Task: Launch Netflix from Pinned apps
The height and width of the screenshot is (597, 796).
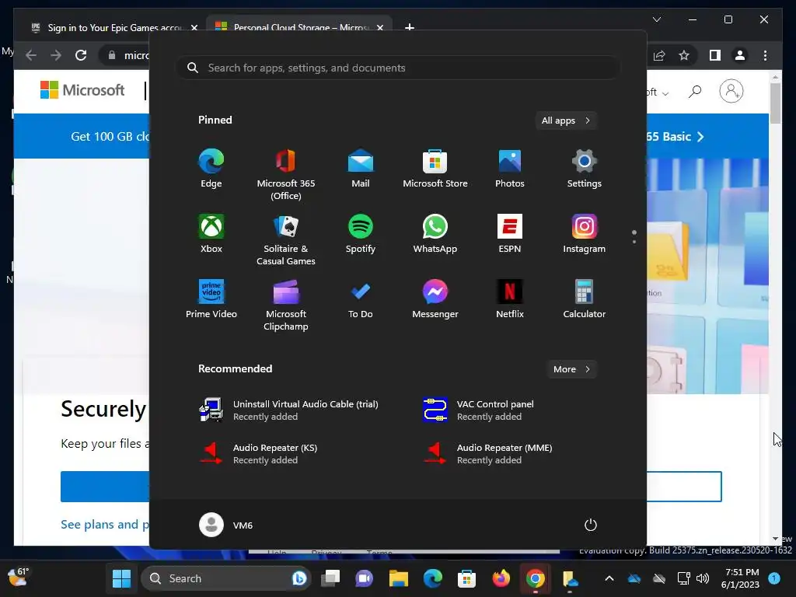Action: click(x=510, y=299)
